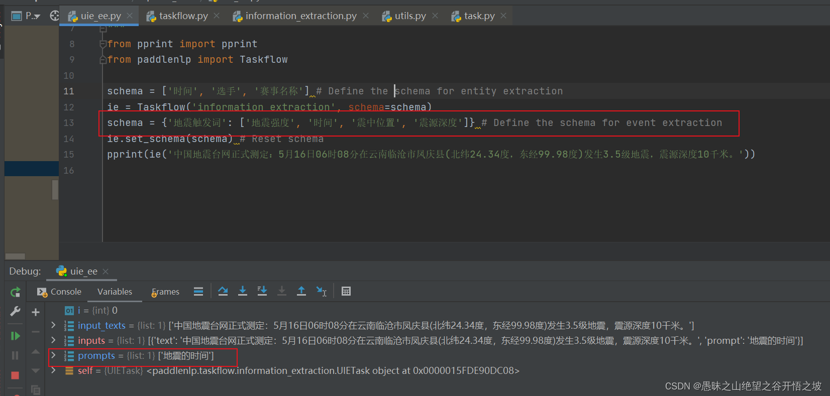Switch to the utils.py tab
Screen dimensions: 830x396
(410, 16)
